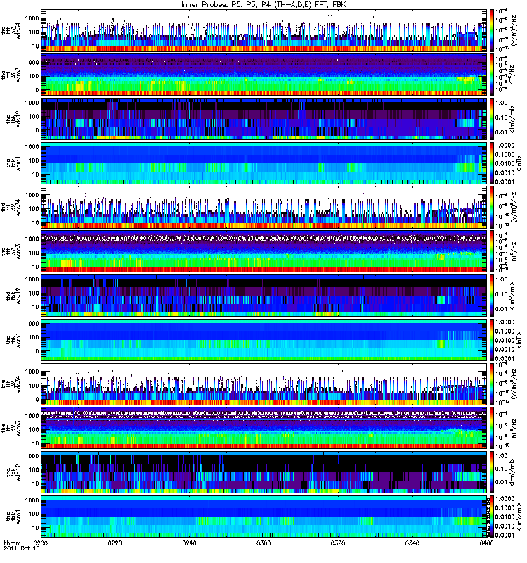Click the the fff 32 scm3 spectrogram panel

[264, 429]
